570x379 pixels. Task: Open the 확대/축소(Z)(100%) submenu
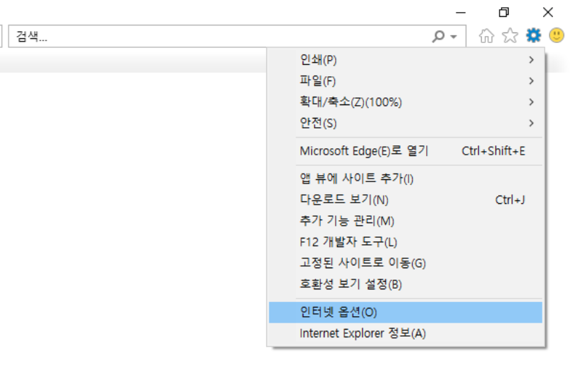[x=406, y=102]
